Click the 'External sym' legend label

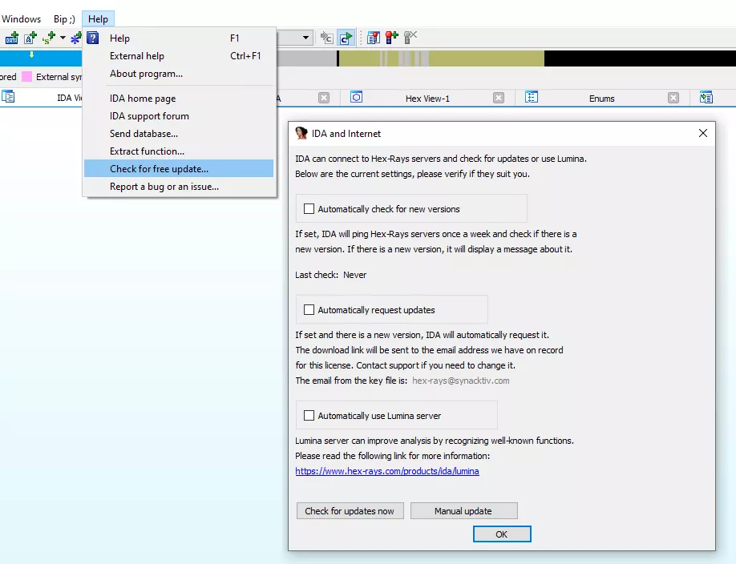tap(59, 77)
